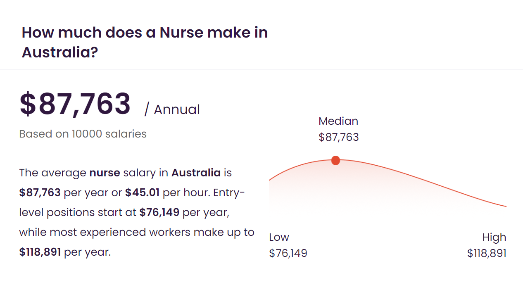This screenshot has width=523, height=285.
Task: Click the bold $87,763 in the paragraph
Action: click(x=40, y=192)
